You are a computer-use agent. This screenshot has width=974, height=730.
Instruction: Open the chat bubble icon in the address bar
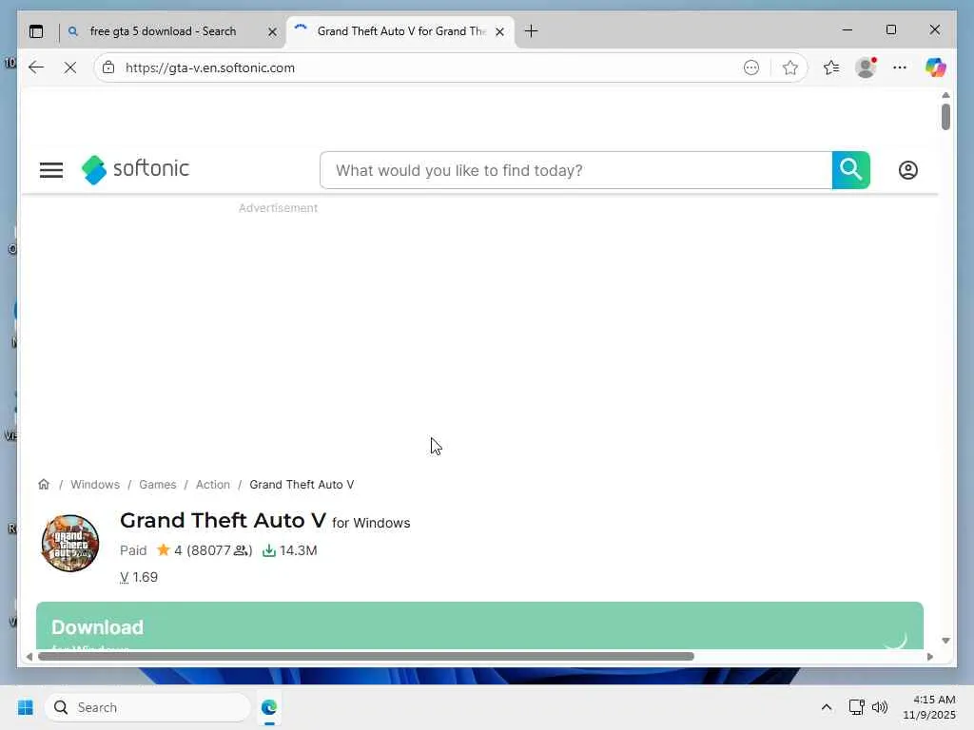pyautogui.click(x=751, y=67)
